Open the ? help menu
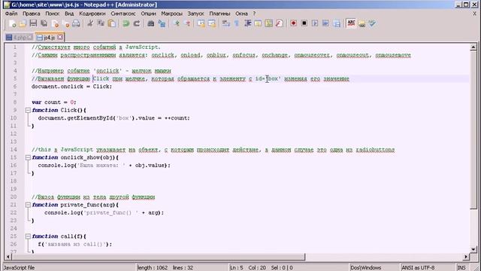The height and width of the screenshot is (271, 481). coord(254,14)
